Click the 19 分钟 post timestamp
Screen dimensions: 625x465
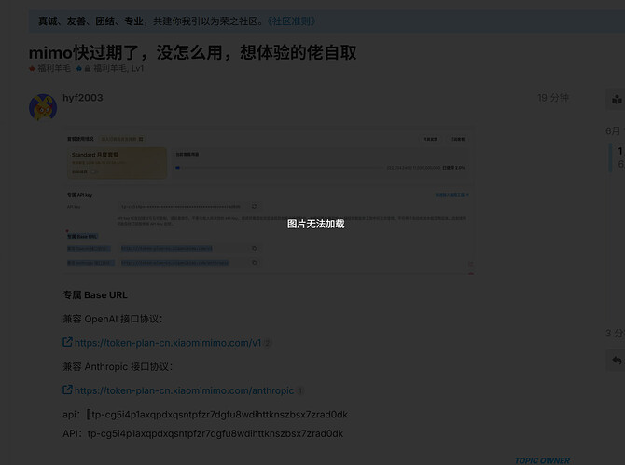553,98
